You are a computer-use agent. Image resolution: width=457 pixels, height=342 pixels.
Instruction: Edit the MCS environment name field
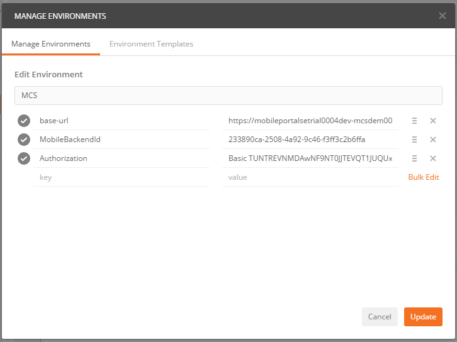(228, 96)
